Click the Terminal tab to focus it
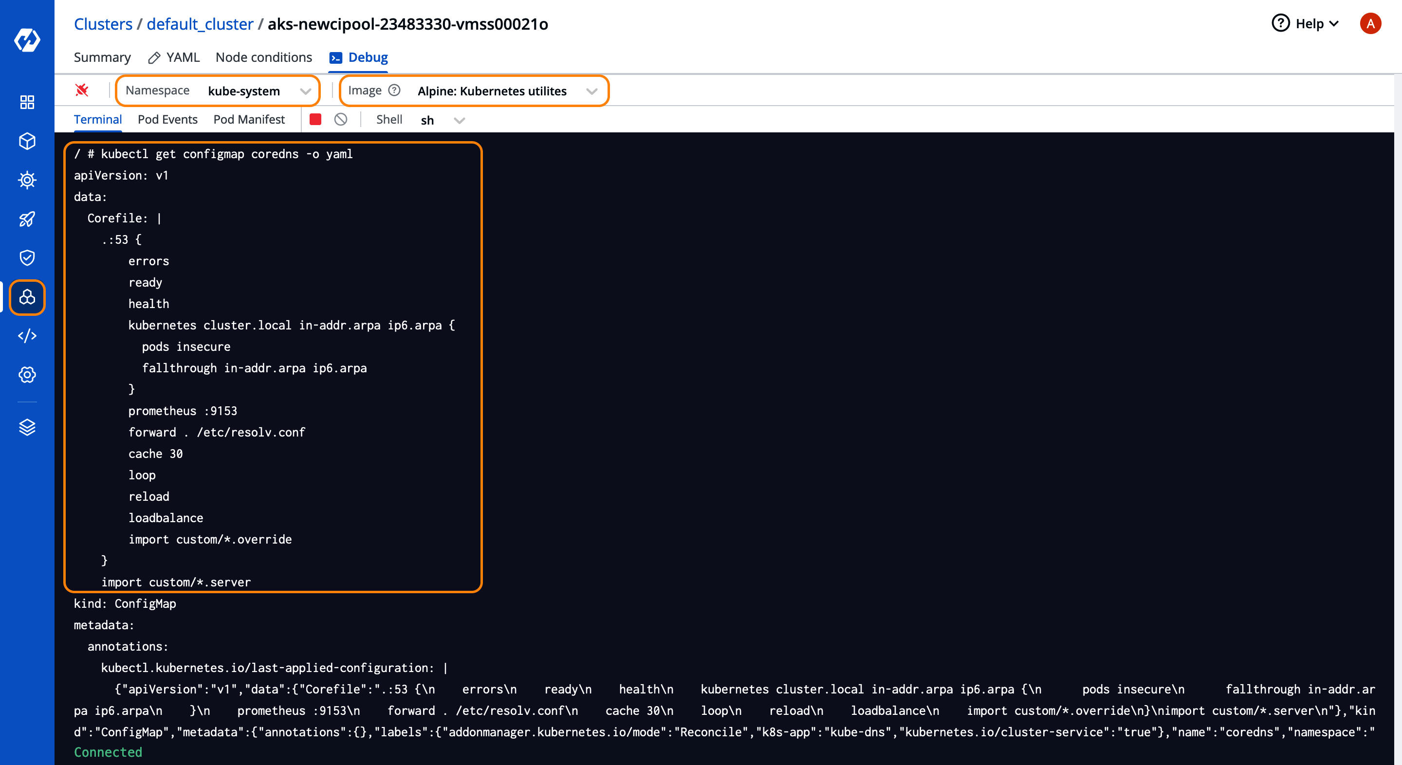 [x=98, y=120]
